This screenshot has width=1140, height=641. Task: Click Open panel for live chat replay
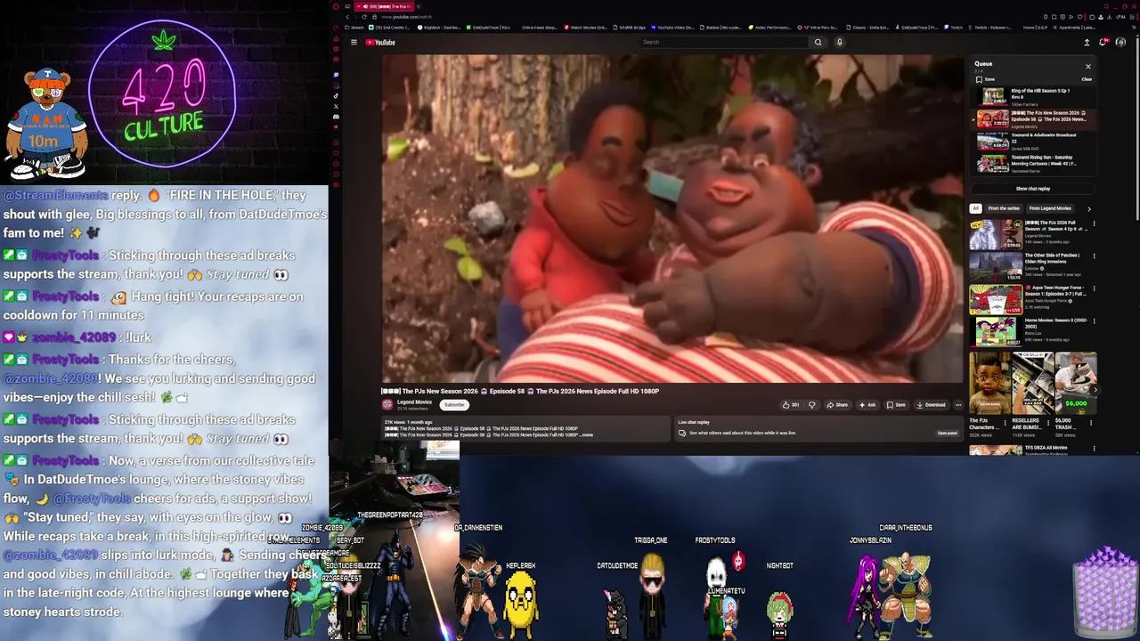pyautogui.click(x=947, y=434)
